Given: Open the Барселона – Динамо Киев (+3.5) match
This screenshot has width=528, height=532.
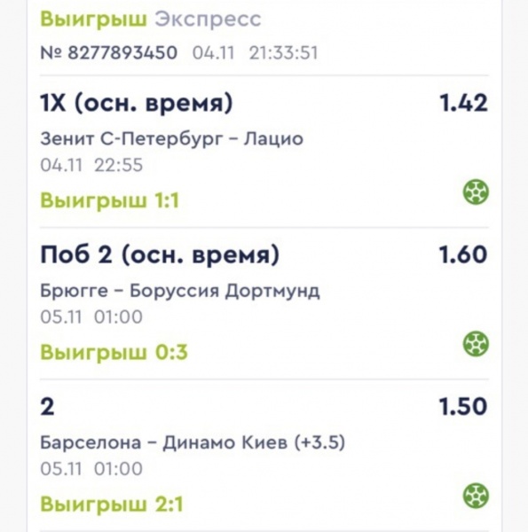Looking at the screenshot, I should (193, 442).
